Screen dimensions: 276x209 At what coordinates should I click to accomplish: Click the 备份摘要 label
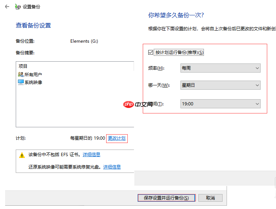click(x=25, y=53)
